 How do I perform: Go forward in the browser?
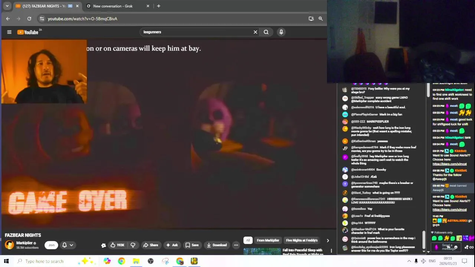19,19
